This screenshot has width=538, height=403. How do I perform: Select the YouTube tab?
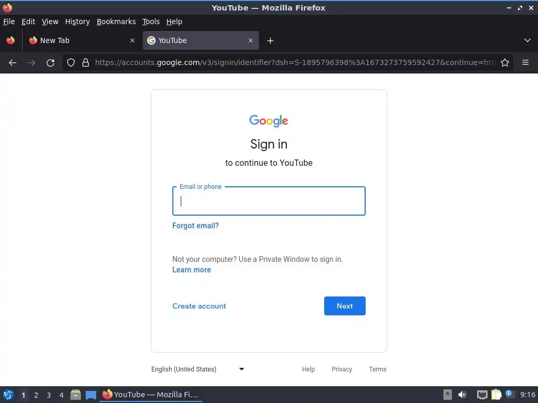pos(201,40)
